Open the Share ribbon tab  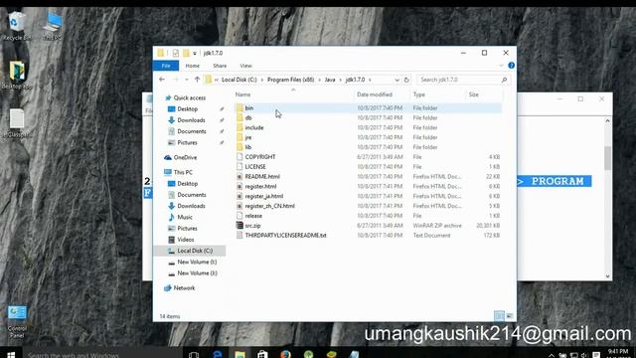click(x=220, y=66)
